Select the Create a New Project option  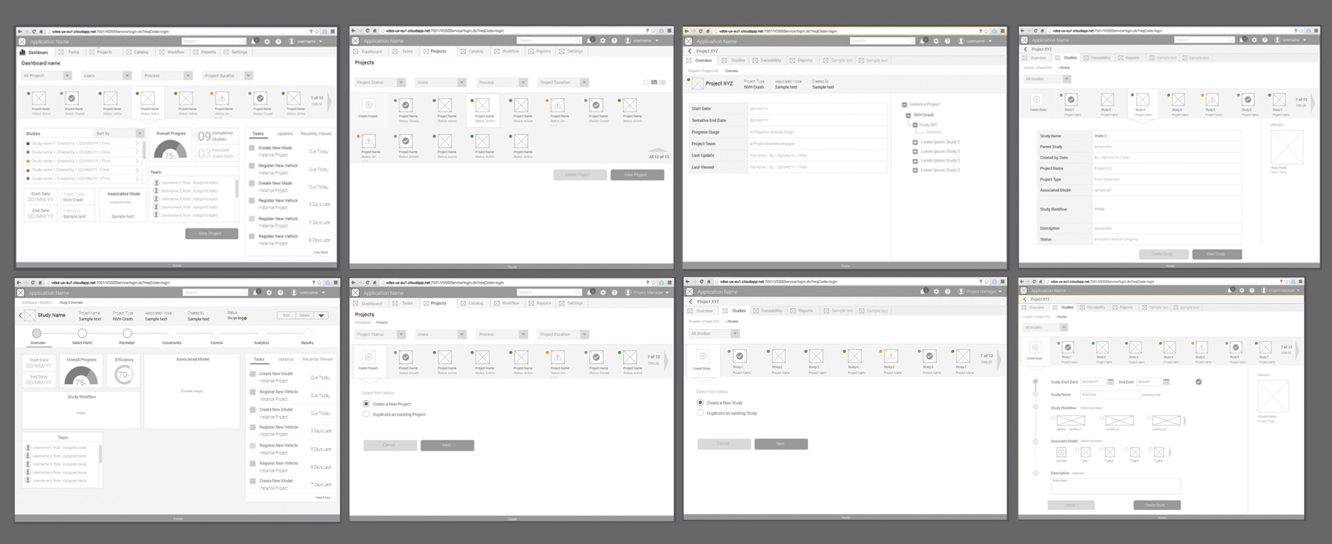click(x=366, y=404)
